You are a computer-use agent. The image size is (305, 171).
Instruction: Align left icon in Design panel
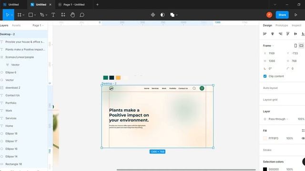point(265,34)
